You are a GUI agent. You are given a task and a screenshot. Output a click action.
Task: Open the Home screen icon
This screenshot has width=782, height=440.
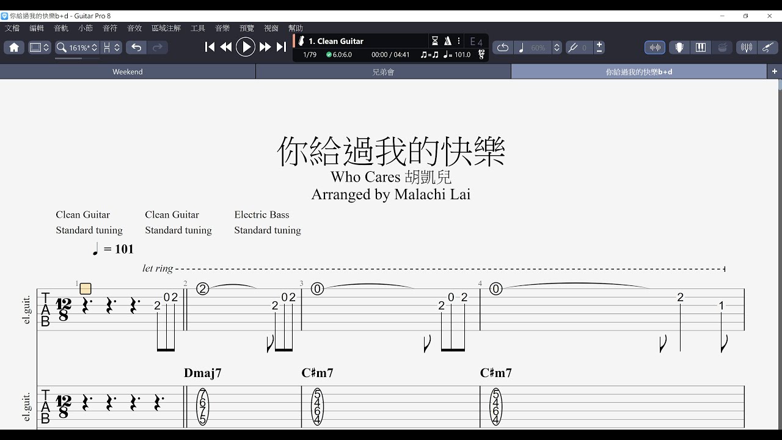tap(14, 48)
